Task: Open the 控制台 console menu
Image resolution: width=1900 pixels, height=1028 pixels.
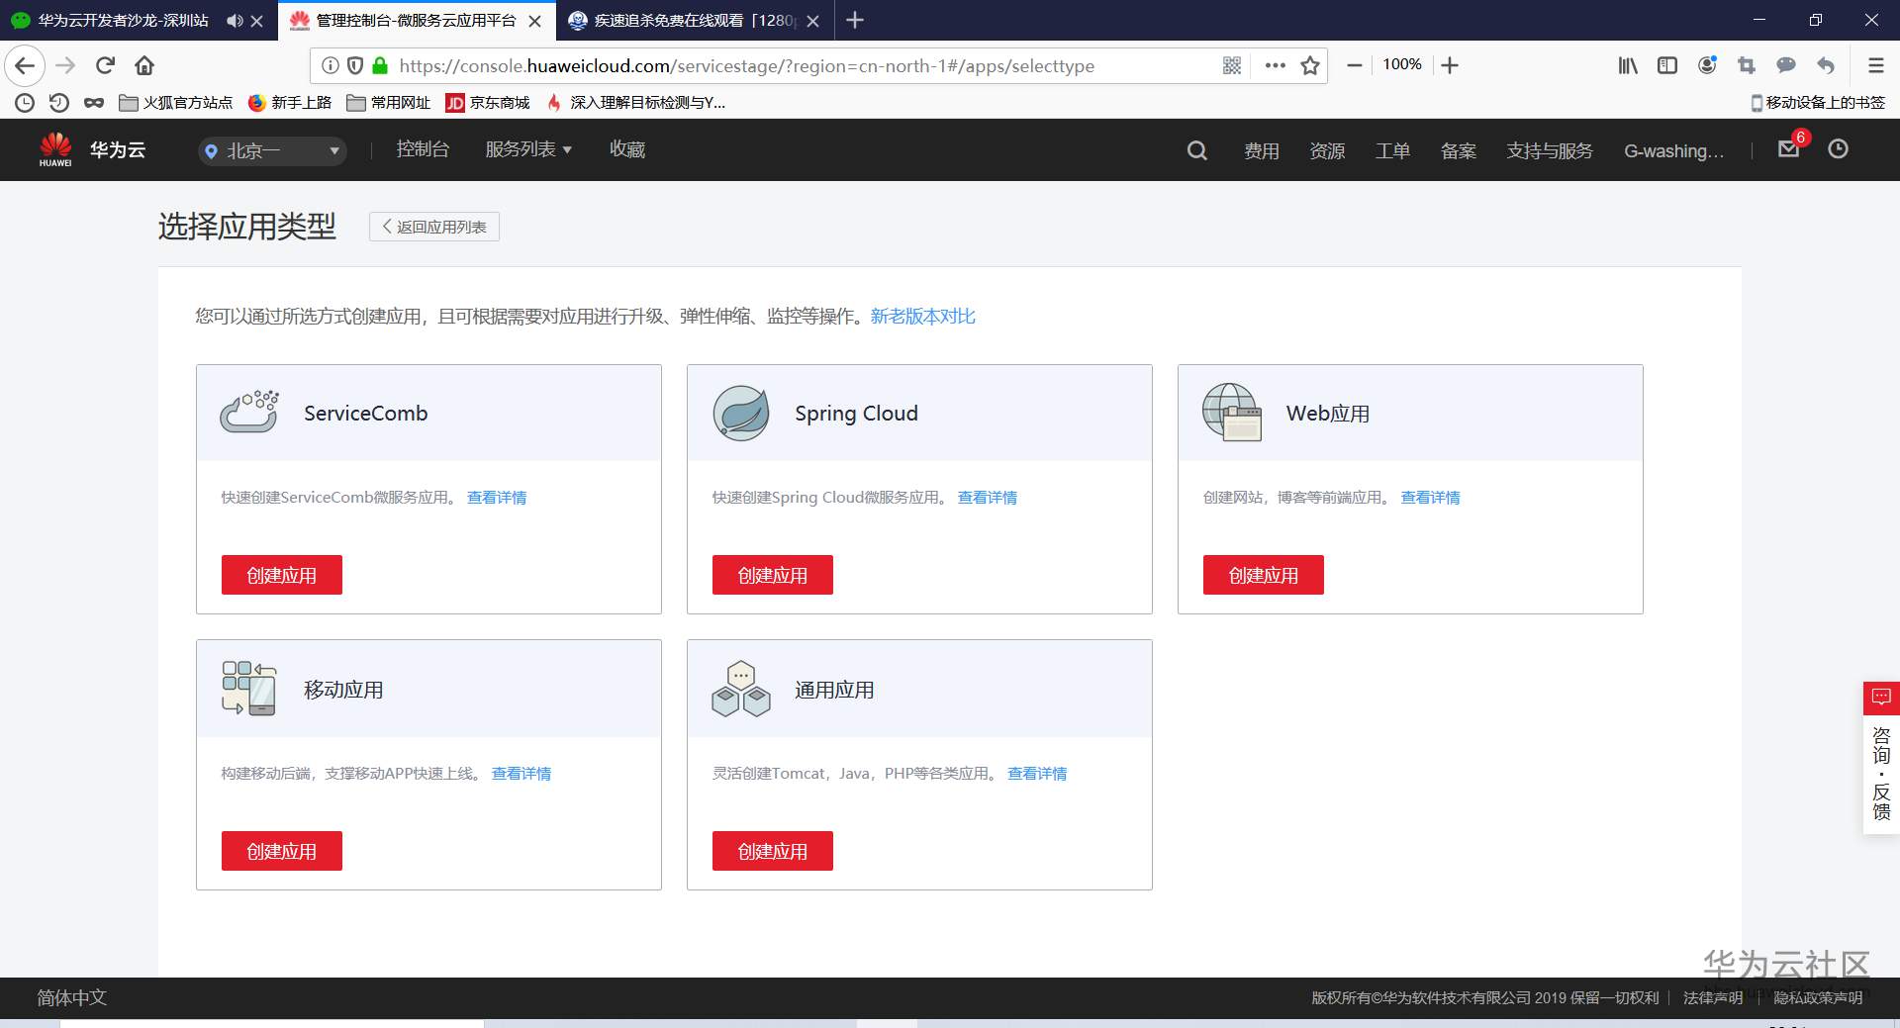Action: pos(423,149)
